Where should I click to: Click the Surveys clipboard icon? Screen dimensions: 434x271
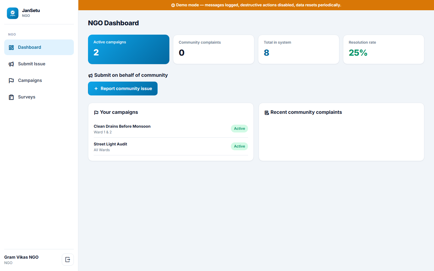click(x=11, y=97)
